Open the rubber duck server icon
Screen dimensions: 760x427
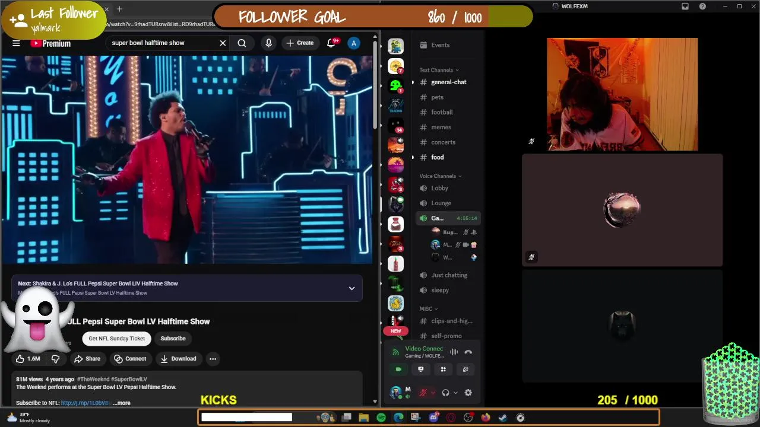click(395, 303)
